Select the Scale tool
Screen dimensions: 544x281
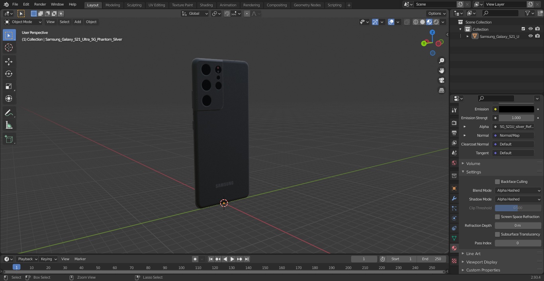click(x=9, y=86)
